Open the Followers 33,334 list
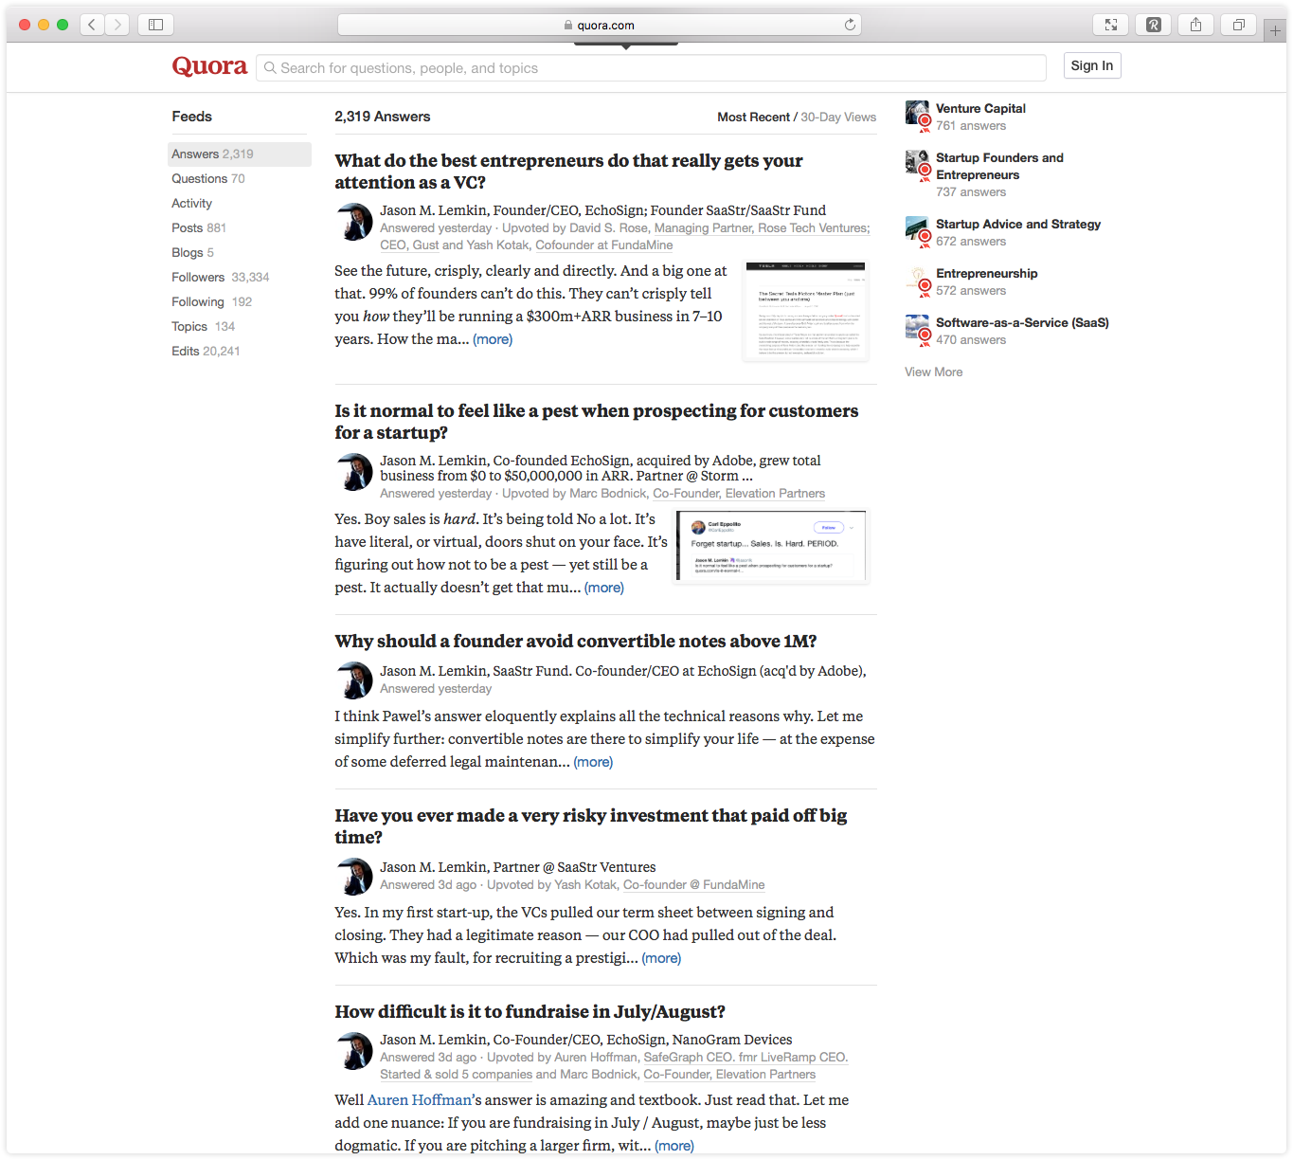This screenshot has width=1293, height=1160. [221, 278]
